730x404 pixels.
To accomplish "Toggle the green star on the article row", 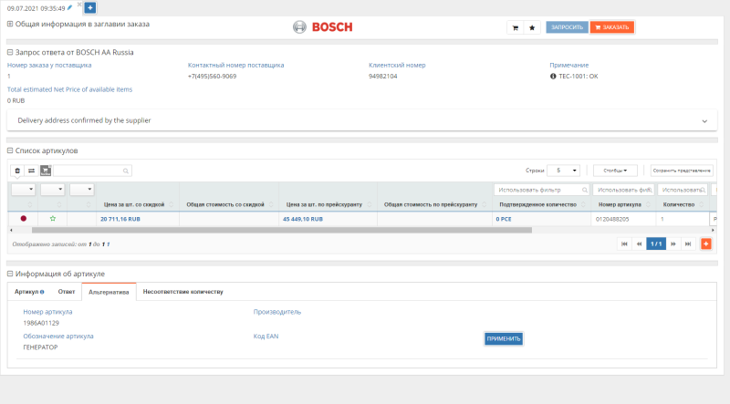I will 53,219.
